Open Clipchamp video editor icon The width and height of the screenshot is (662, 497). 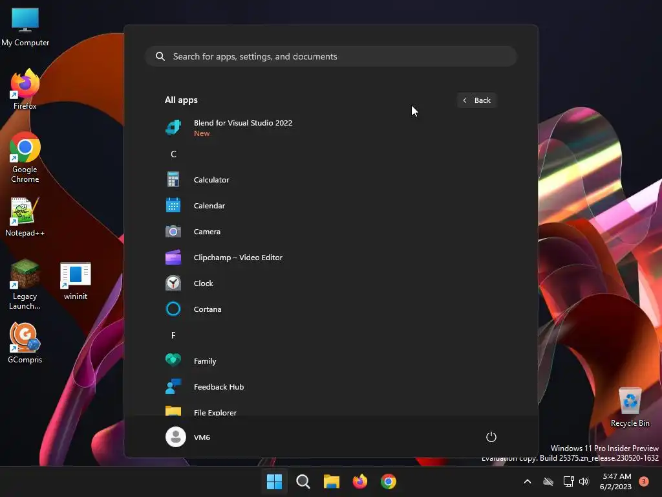coord(173,258)
